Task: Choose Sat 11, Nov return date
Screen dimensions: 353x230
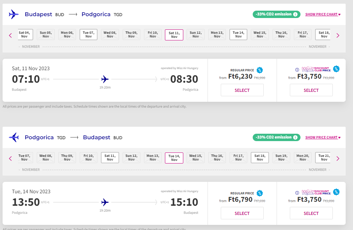Action: click(x=110, y=158)
